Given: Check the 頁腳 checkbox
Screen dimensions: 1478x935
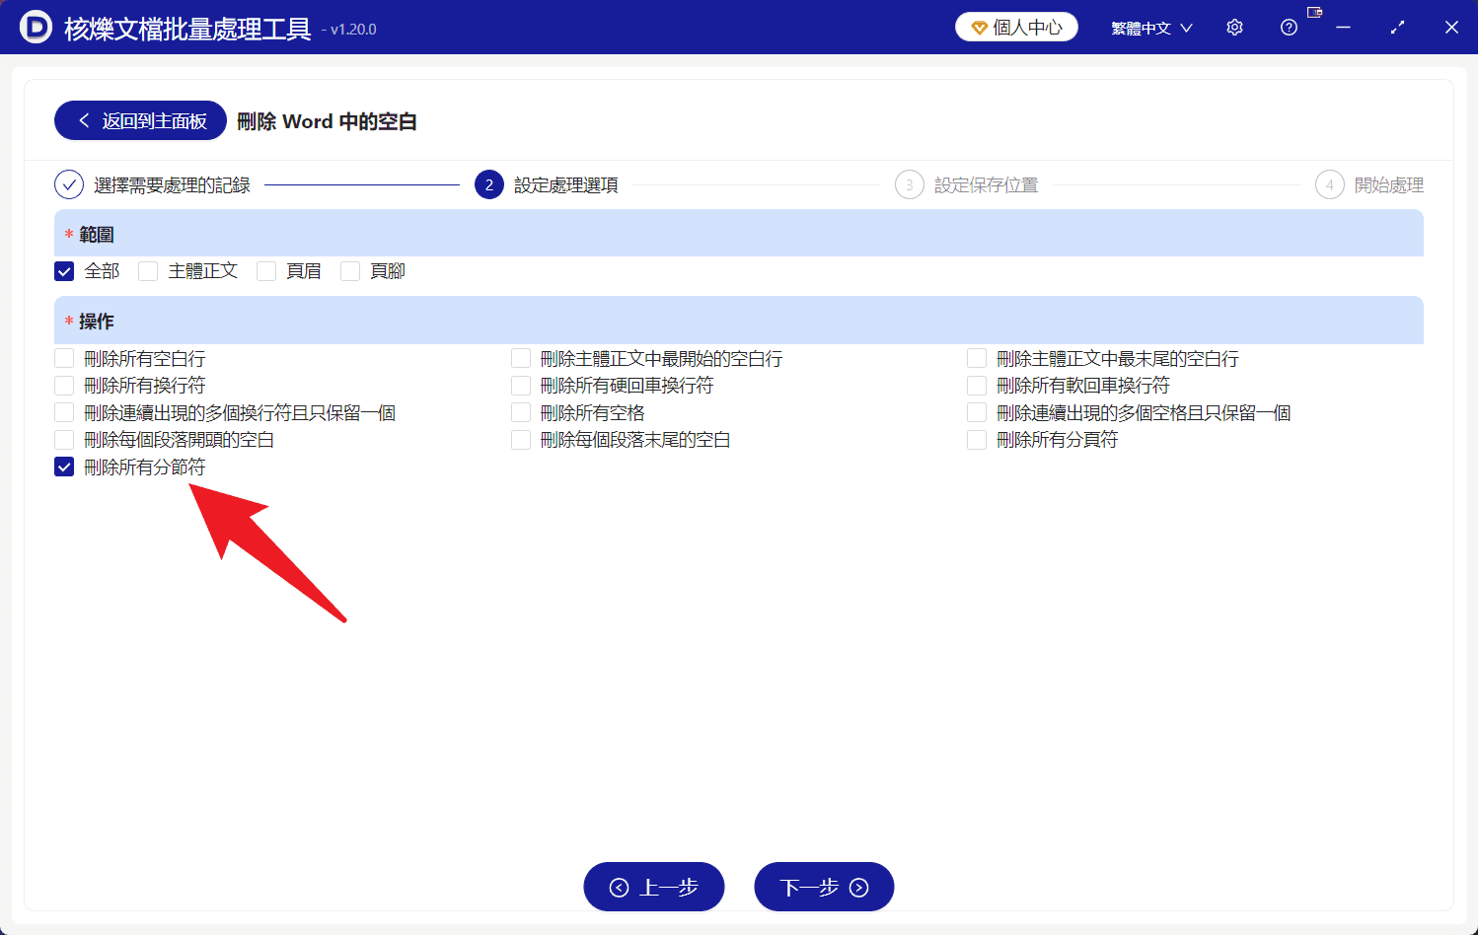Looking at the screenshot, I should point(350,270).
